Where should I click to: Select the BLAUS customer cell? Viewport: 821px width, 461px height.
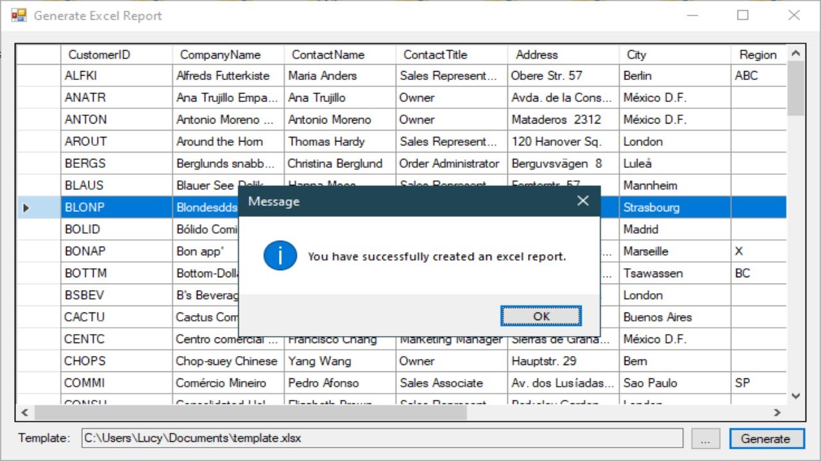click(116, 185)
